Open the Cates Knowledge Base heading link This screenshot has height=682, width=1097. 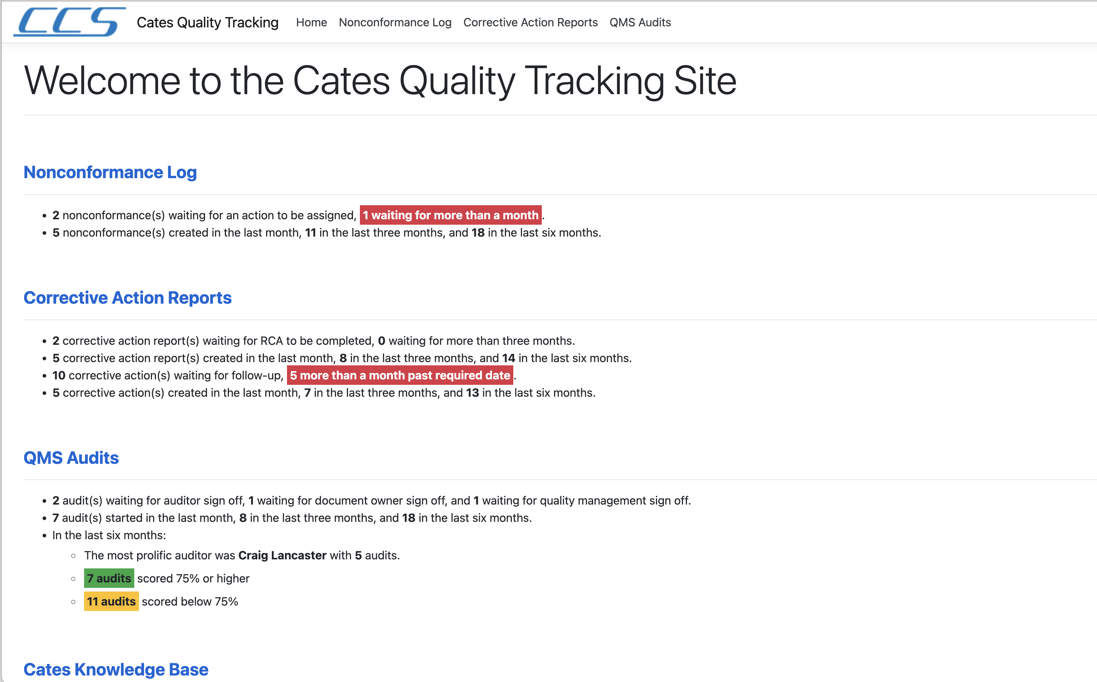[116, 669]
